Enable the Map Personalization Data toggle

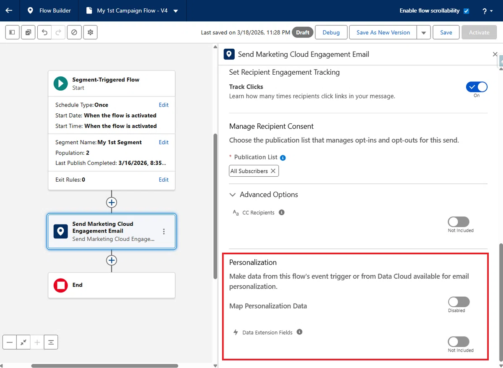click(x=459, y=302)
